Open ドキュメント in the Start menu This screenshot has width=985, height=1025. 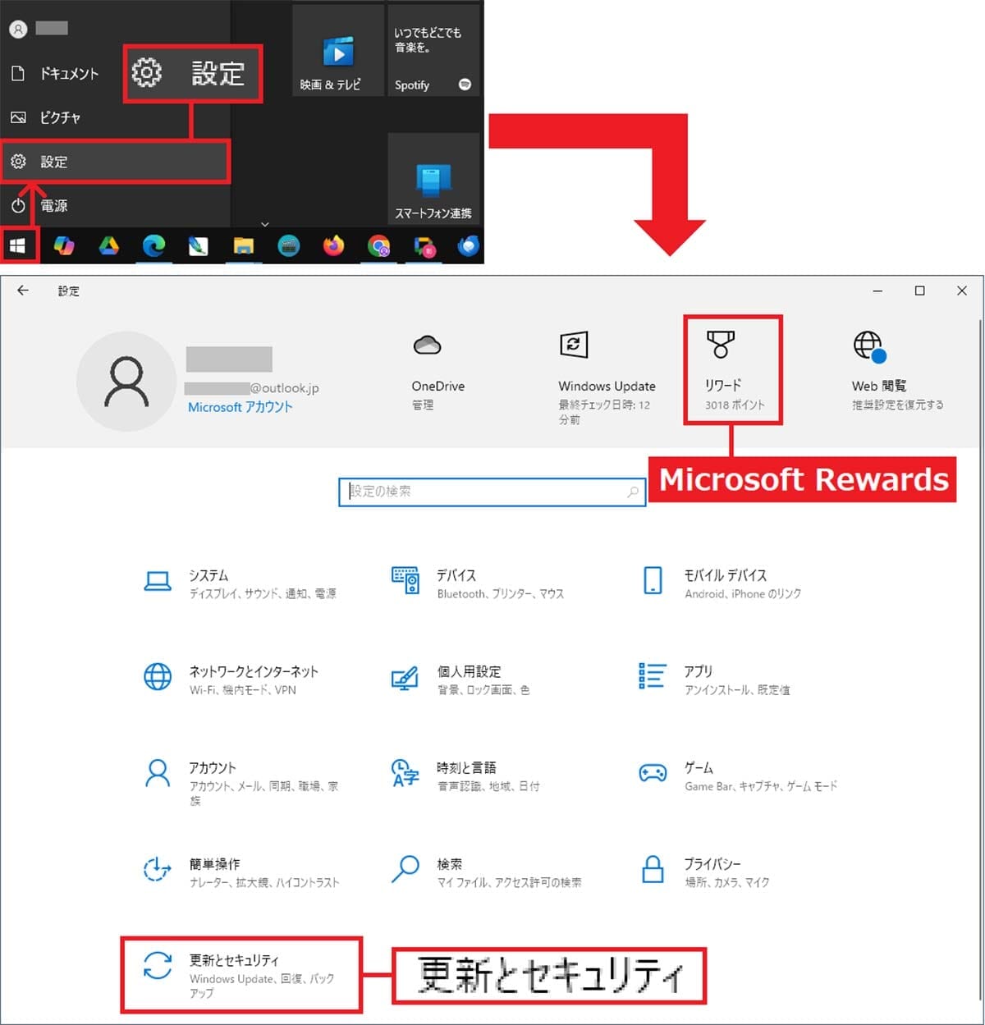point(115,73)
